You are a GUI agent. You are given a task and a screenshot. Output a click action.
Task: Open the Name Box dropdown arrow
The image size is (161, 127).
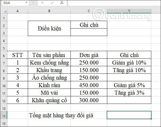pyautogui.click(x=26, y=3)
